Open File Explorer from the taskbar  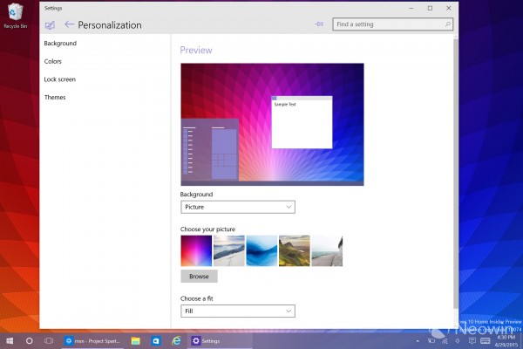pyautogui.click(x=136, y=341)
